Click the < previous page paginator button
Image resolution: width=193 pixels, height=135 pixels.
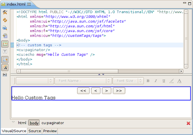[x=96, y=91]
